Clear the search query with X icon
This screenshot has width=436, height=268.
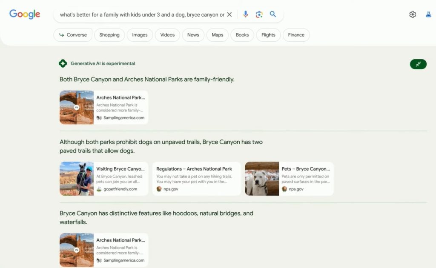(229, 14)
